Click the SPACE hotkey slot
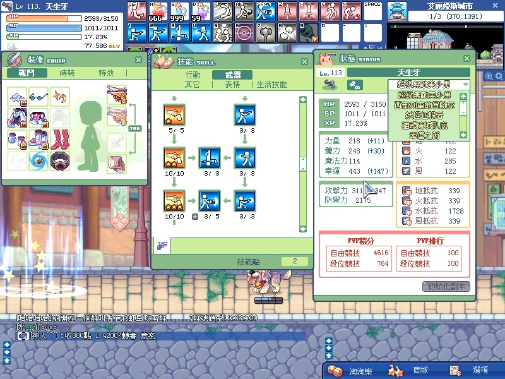The image size is (505, 379). pyautogui.click(x=372, y=11)
